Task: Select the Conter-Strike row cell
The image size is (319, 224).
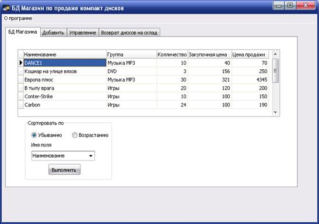Action: pos(65,97)
